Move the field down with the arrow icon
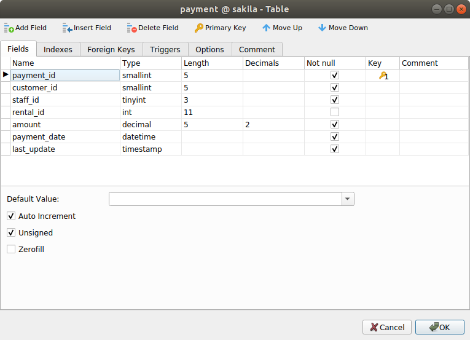470x340 pixels. coord(322,28)
